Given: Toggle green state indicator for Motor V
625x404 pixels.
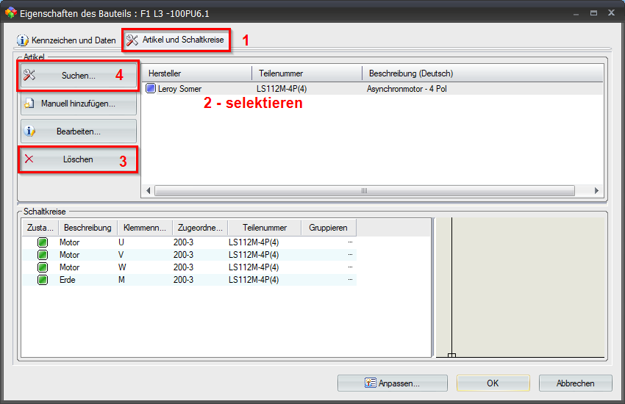Looking at the screenshot, I should (43, 255).
